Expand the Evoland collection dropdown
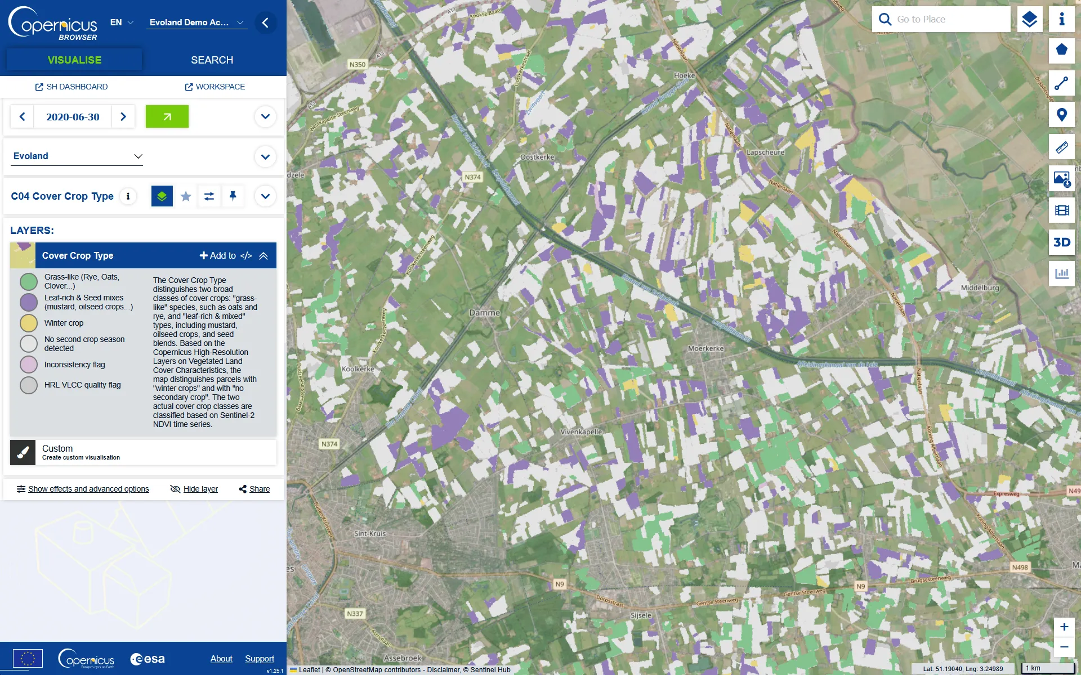This screenshot has width=1081, height=675. 77,156
